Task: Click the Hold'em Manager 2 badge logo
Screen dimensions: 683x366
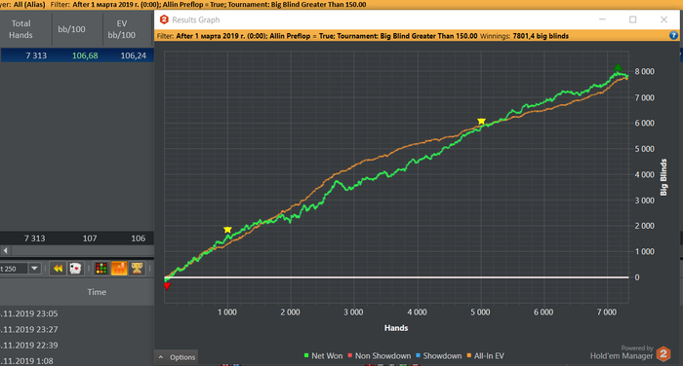Action: click(663, 353)
